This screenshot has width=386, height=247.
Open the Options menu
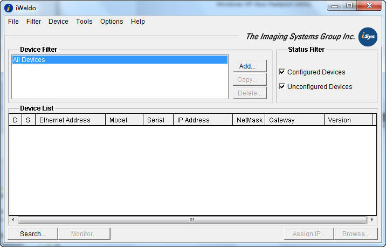pos(112,22)
